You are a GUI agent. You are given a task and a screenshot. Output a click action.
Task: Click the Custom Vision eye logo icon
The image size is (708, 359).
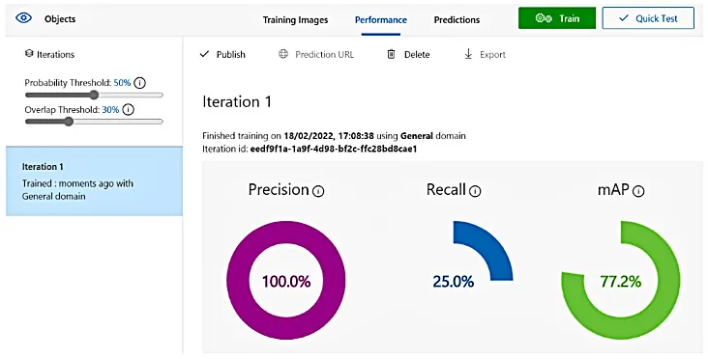23,18
